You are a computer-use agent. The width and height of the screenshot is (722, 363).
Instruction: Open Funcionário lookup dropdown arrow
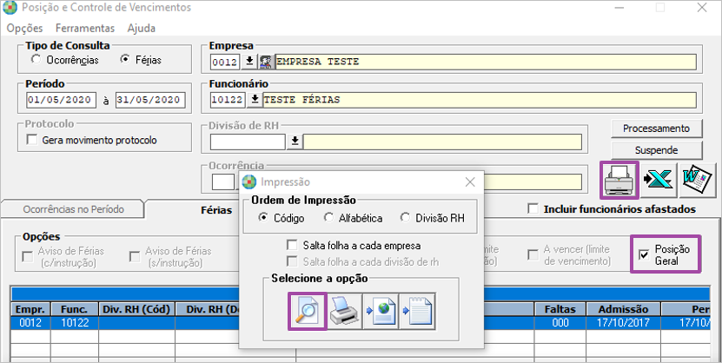[255, 99]
